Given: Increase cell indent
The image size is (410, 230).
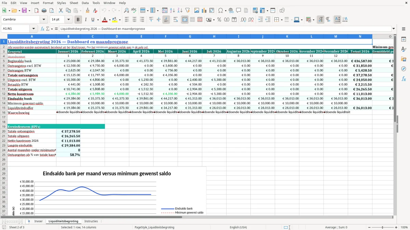Looking at the screenshot, I should pos(260,20).
